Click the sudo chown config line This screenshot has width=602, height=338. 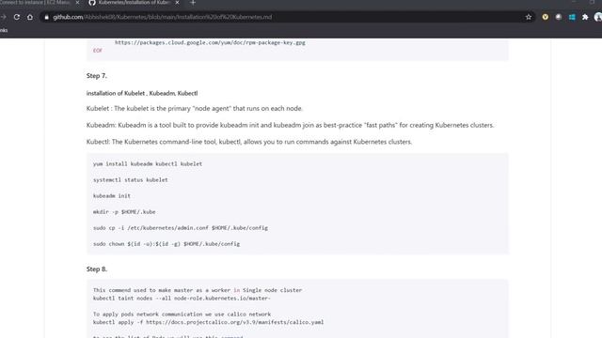pyautogui.click(x=166, y=244)
